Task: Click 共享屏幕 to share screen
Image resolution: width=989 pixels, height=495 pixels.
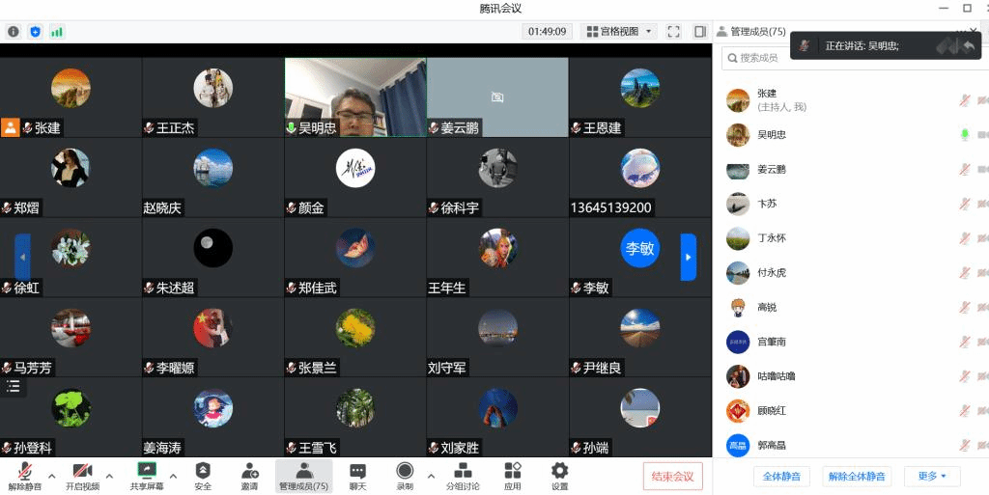Action: point(147,476)
